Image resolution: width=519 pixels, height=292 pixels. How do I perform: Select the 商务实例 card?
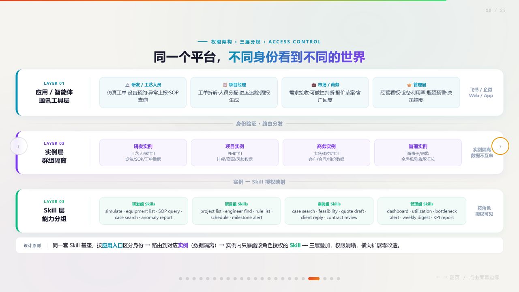coord(326,152)
